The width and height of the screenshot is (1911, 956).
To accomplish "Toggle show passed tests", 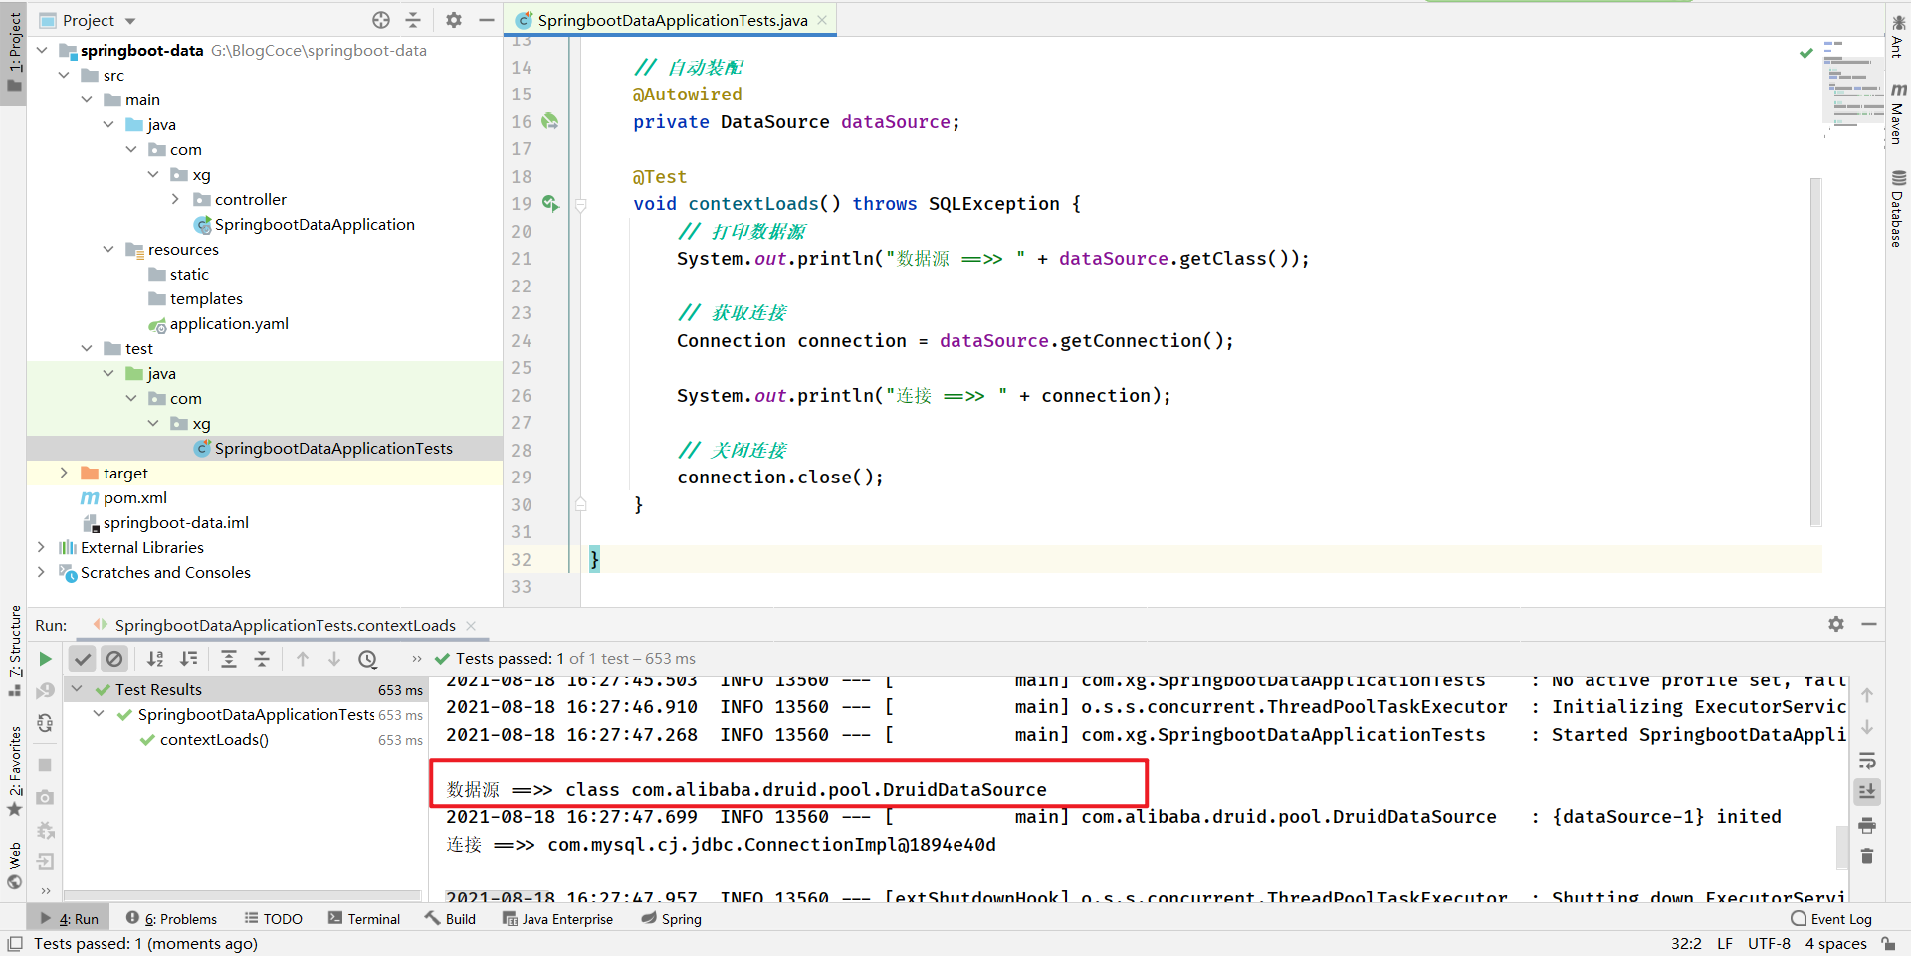I will click(83, 659).
